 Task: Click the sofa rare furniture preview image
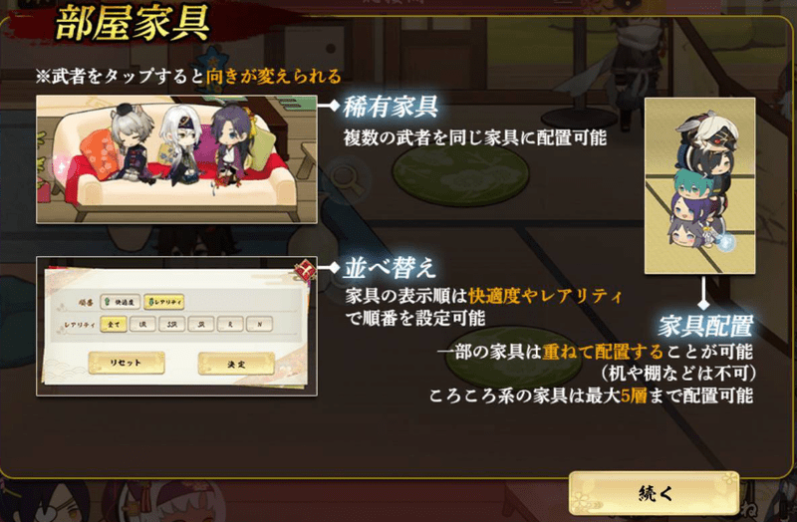[177, 159]
